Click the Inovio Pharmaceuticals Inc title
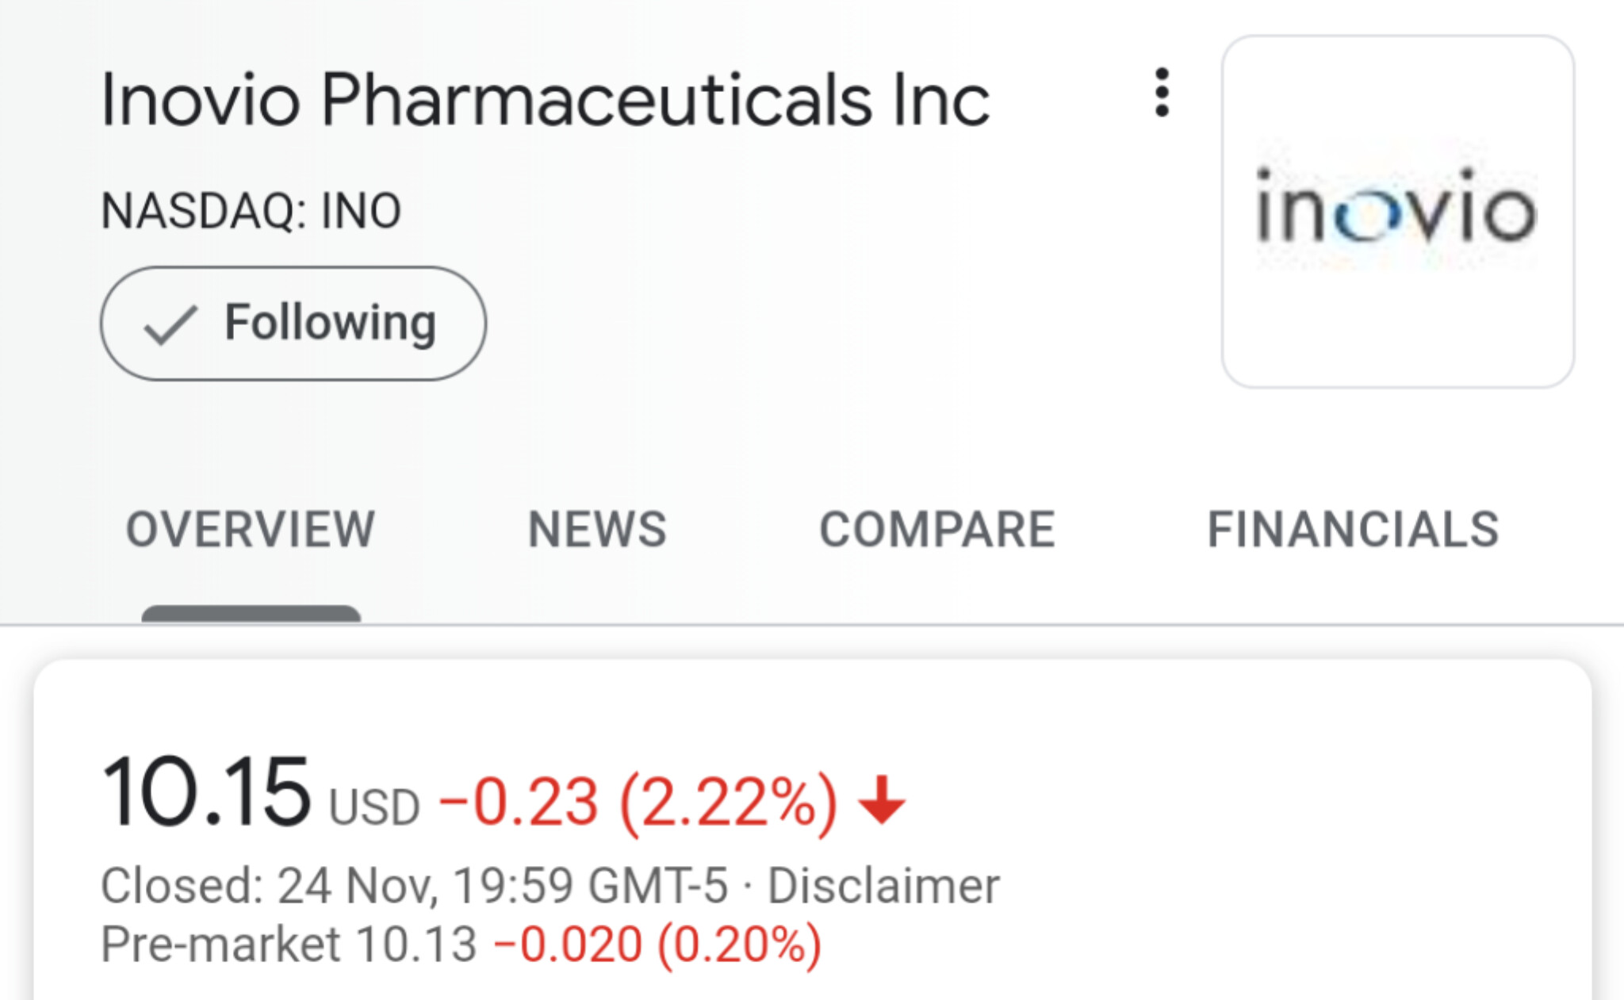This screenshot has height=1000, width=1624. [546, 100]
